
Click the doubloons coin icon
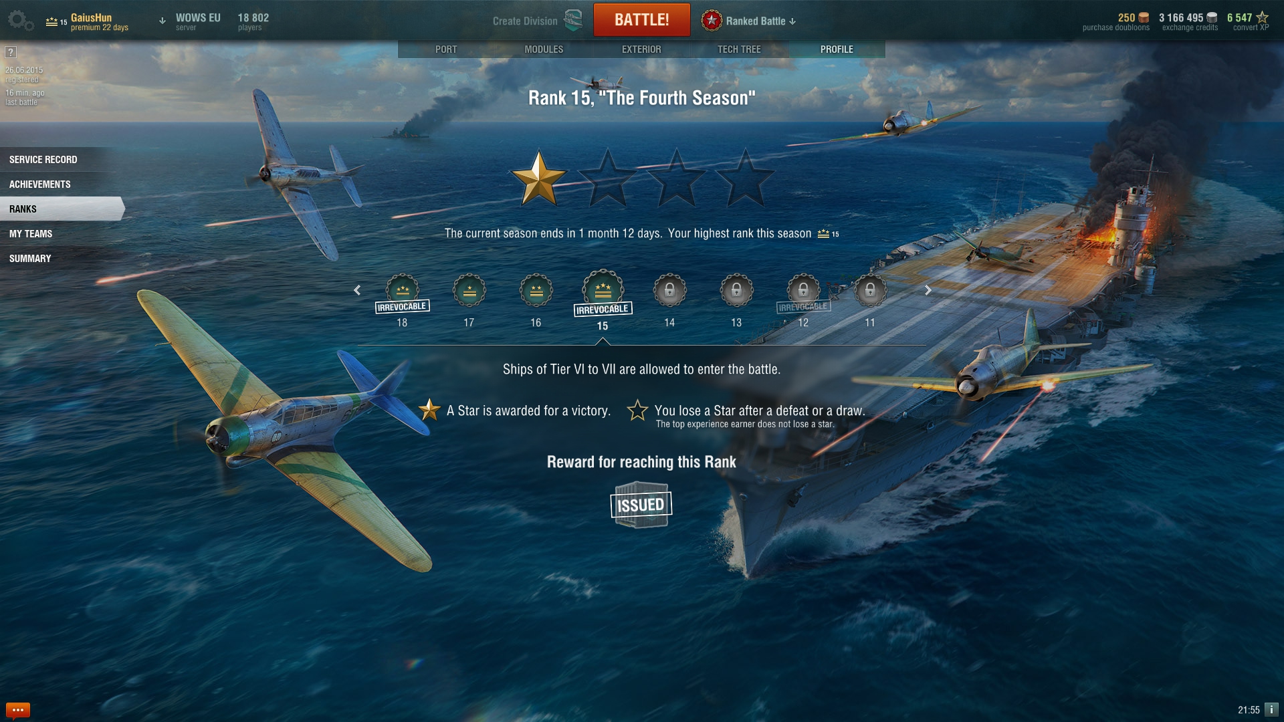click(1144, 18)
